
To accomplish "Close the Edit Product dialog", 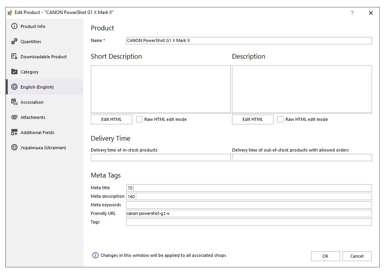I will click(x=371, y=13).
